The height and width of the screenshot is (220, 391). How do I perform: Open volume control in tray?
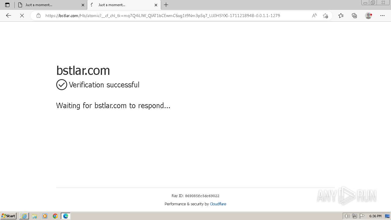(347, 216)
